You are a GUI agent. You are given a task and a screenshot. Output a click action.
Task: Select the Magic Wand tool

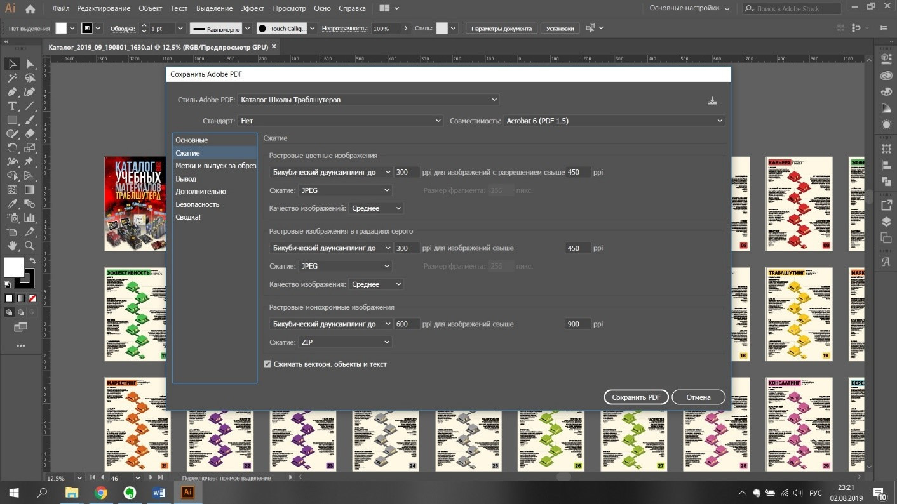pos(12,77)
